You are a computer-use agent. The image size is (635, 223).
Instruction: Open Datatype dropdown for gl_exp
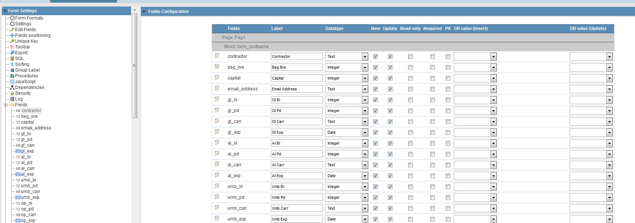(x=346, y=133)
